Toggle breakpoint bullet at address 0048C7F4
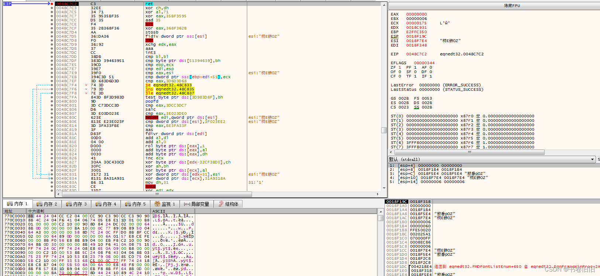This screenshot has height=276, width=600. click(x=52, y=85)
